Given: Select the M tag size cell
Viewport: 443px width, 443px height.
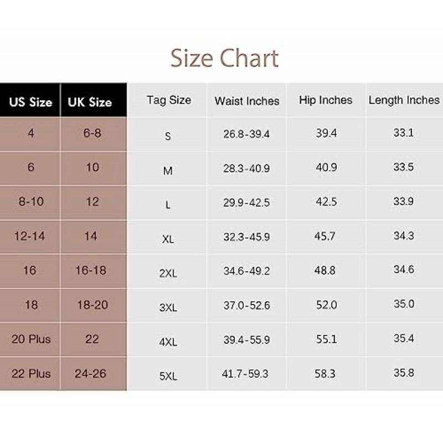Looking at the screenshot, I should pyautogui.click(x=167, y=169).
